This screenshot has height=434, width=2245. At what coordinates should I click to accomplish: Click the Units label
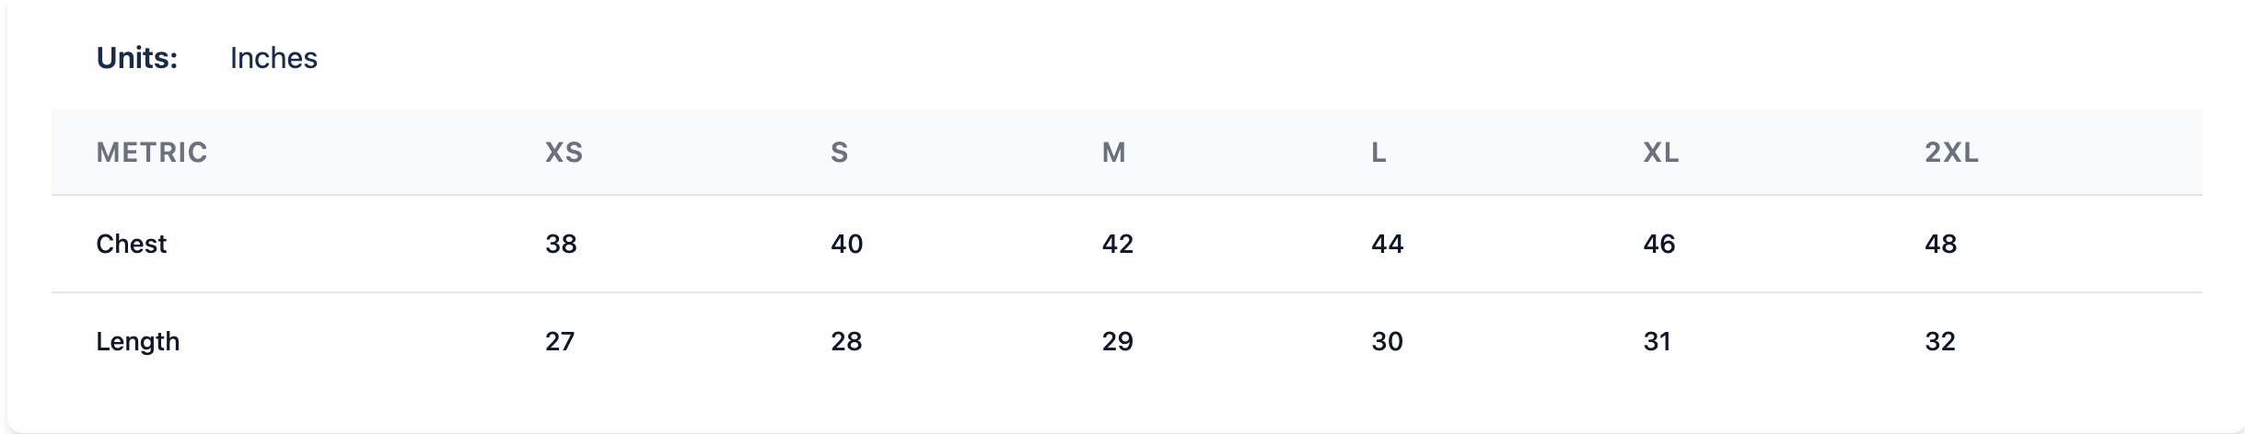tap(137, 58)
